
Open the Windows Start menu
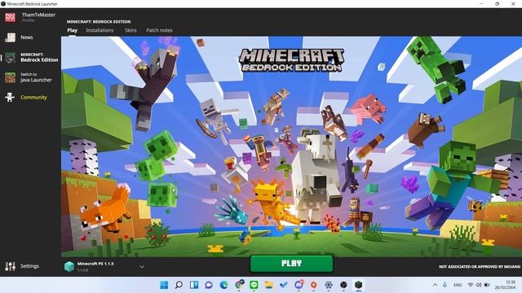[164, 285]
